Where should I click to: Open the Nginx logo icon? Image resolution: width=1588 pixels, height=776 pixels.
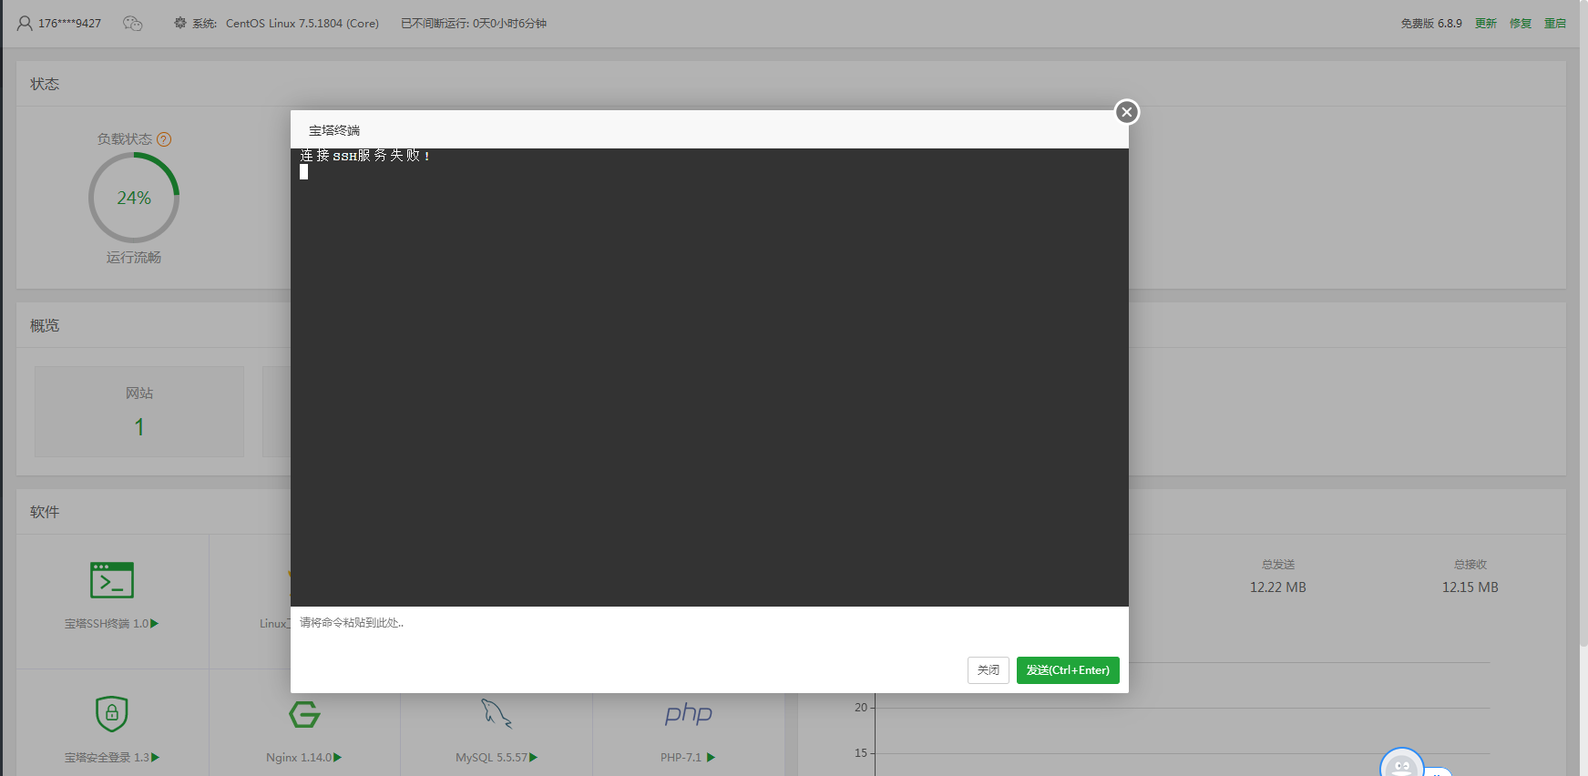[x=304, y=714]
